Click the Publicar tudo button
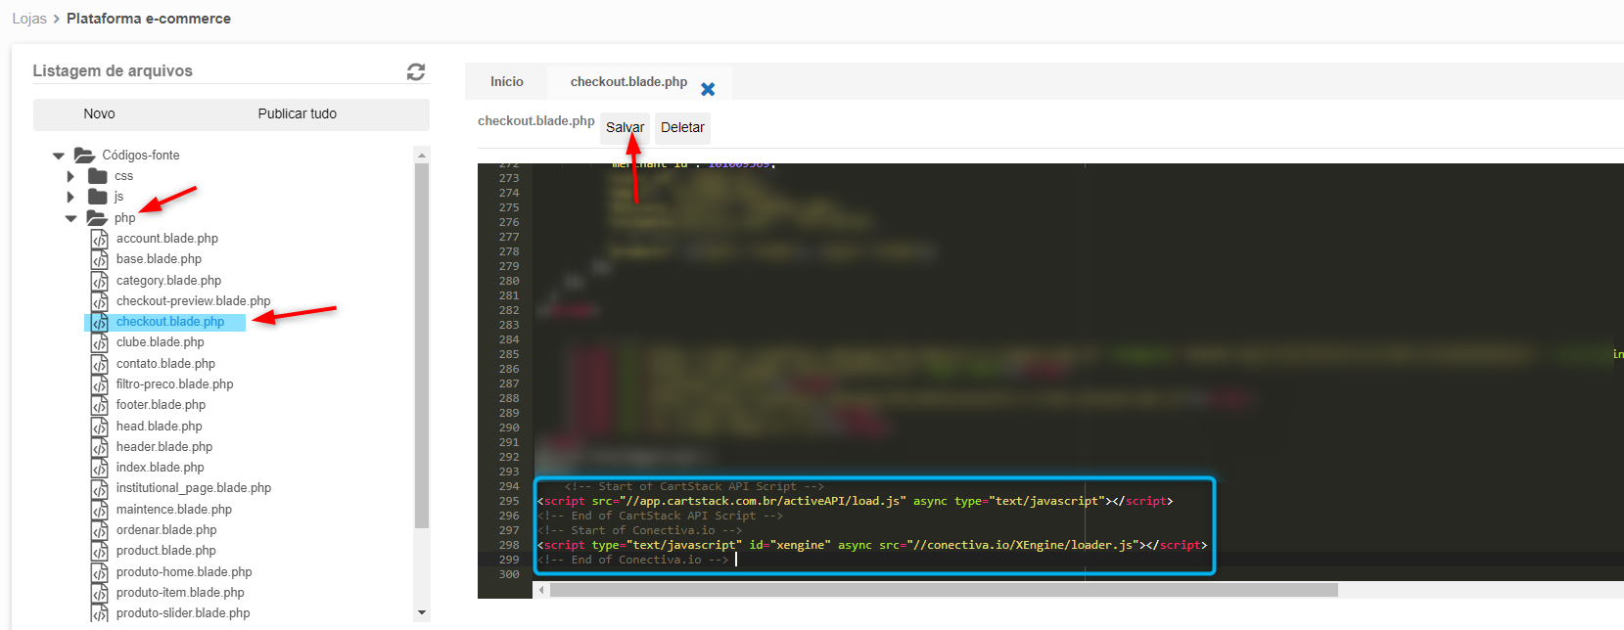Viewport: 1624px width, 630px height. pyautogui.click(x=298, y=114)
